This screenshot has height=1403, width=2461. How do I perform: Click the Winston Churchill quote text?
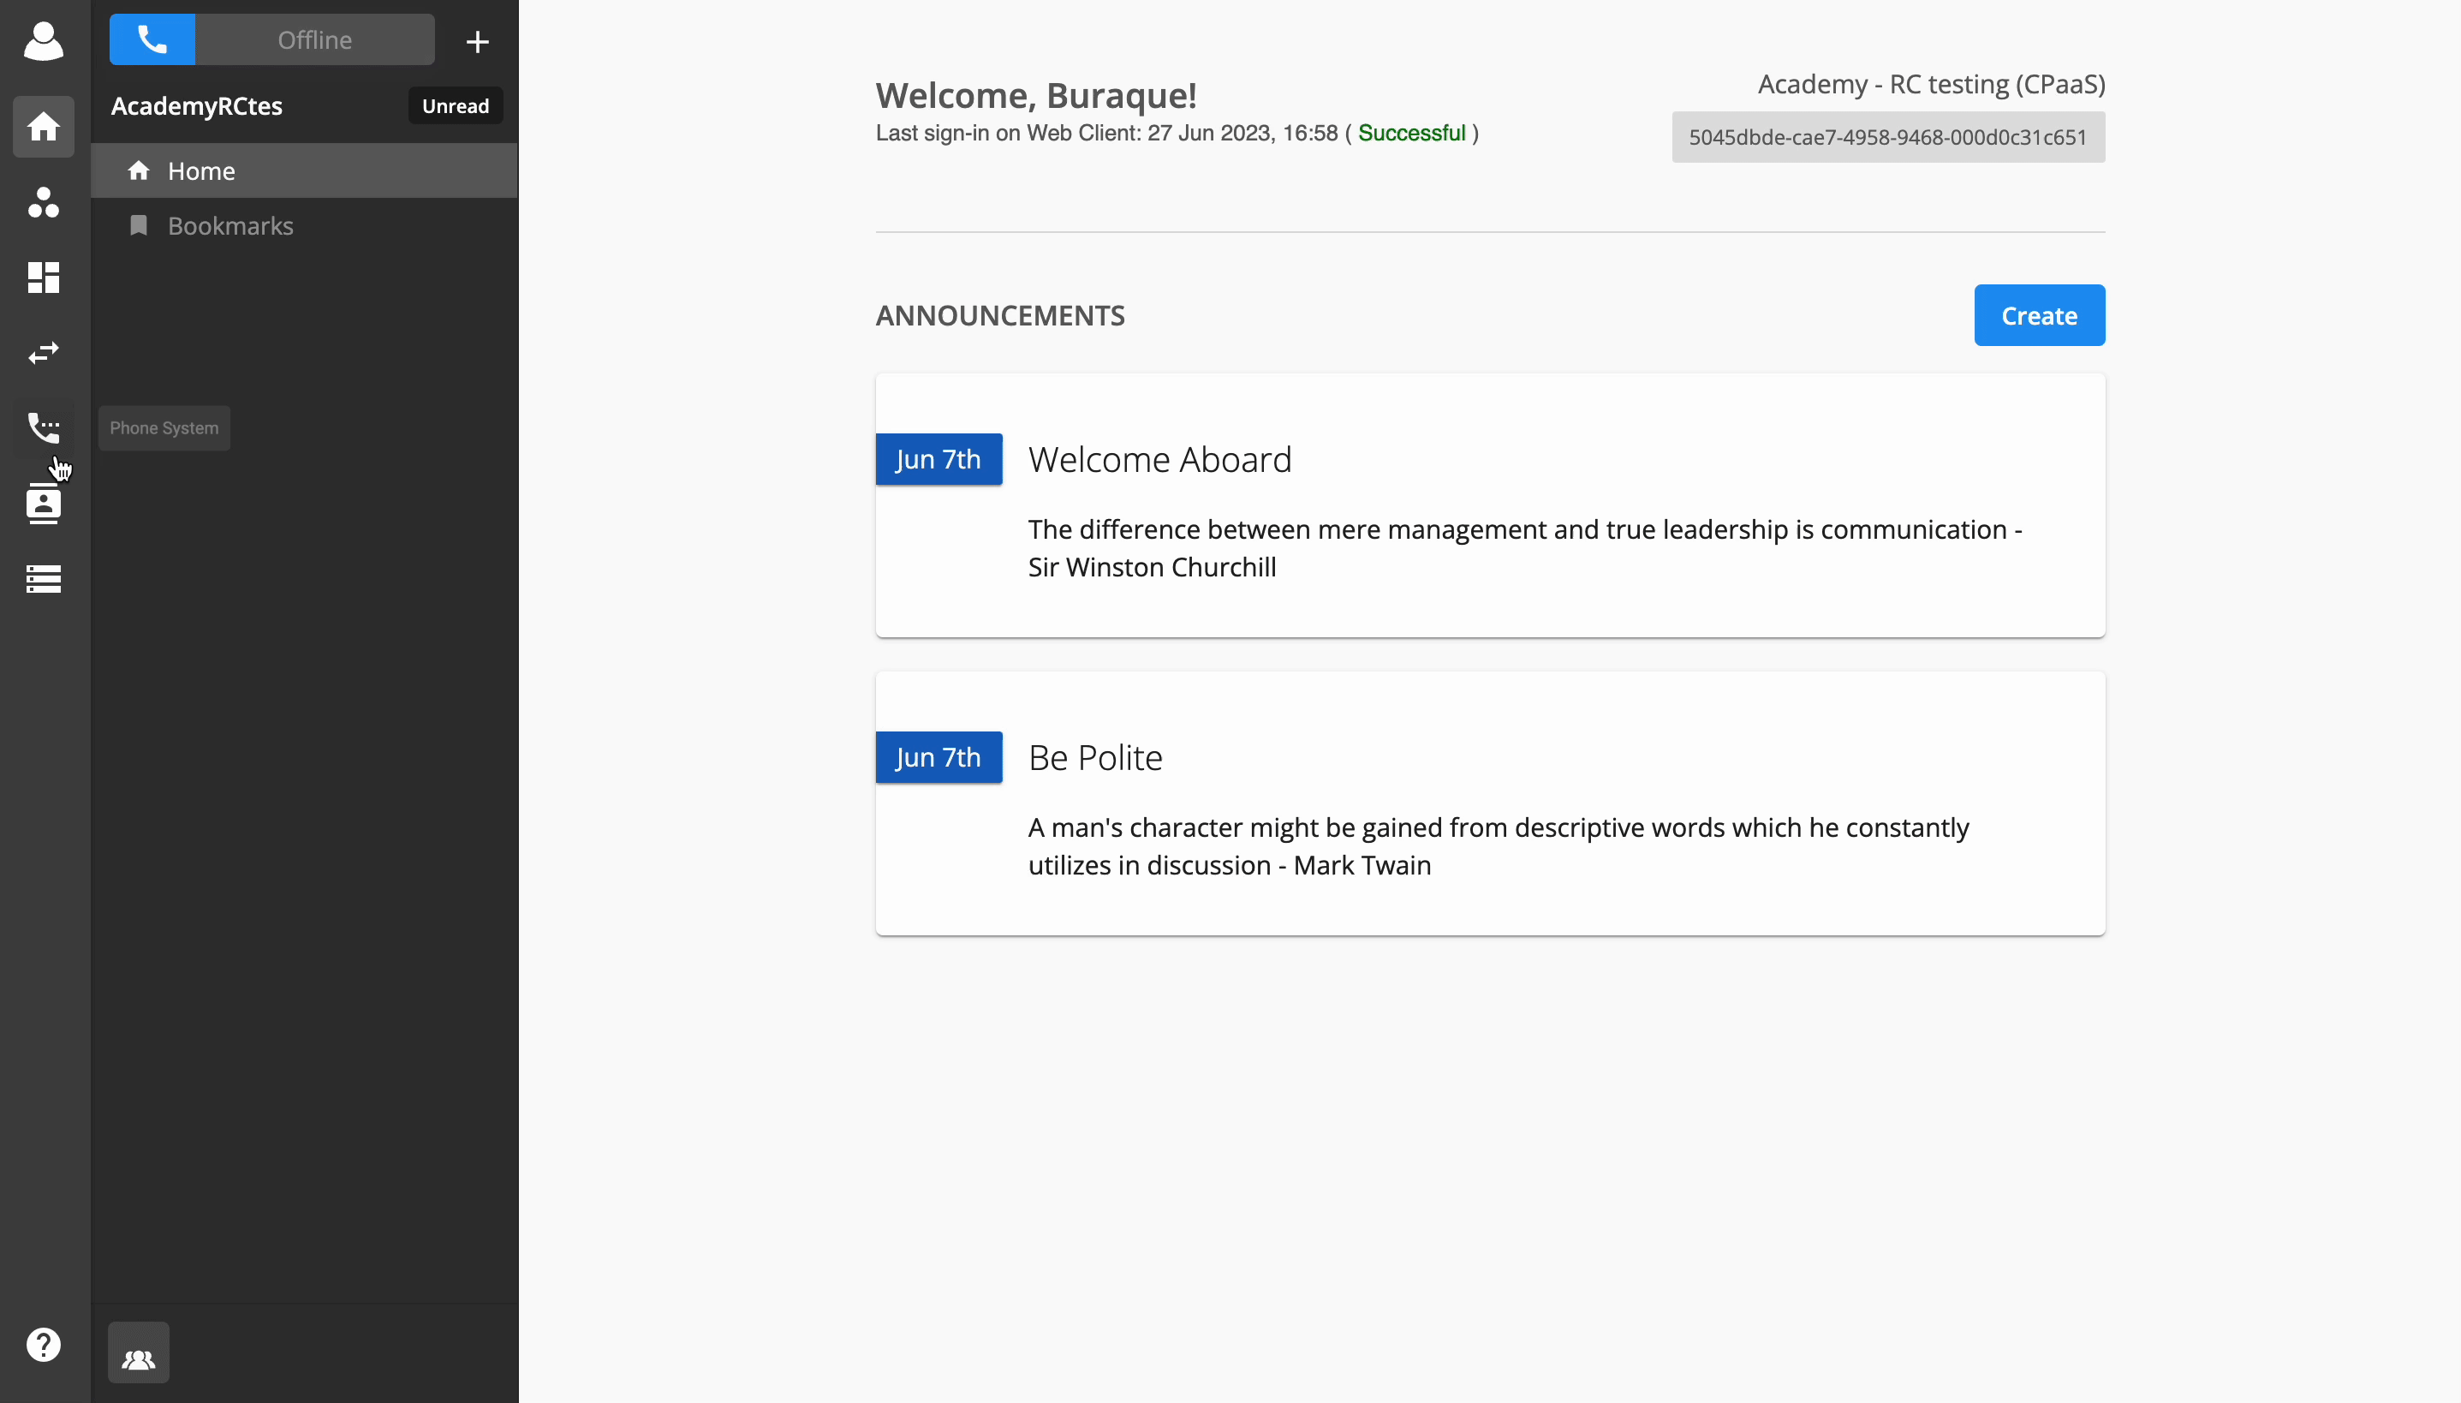tap(1525, 548)
